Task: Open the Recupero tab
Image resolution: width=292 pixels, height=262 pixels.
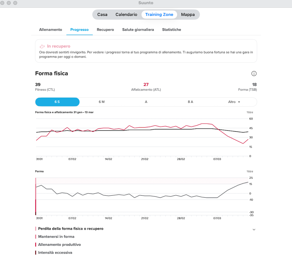Action: (105, 29)
